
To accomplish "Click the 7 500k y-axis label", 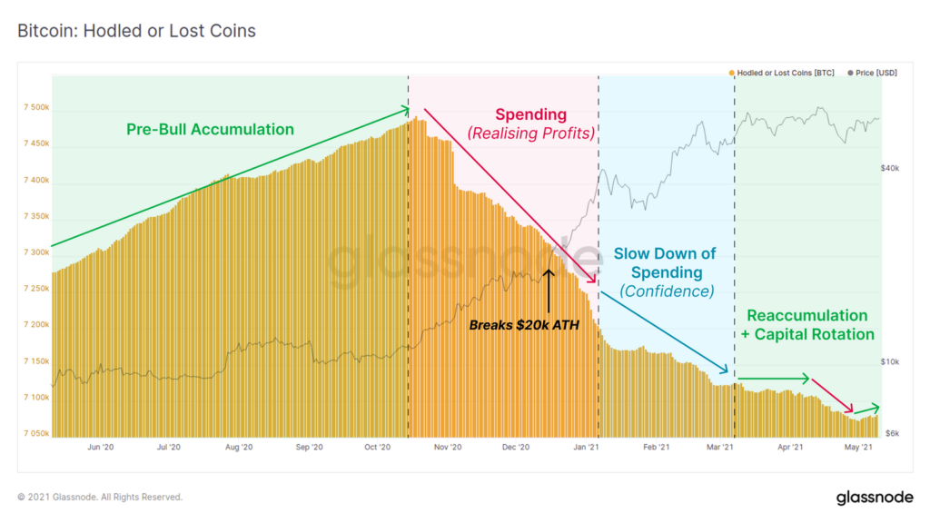I will (36, 107).
